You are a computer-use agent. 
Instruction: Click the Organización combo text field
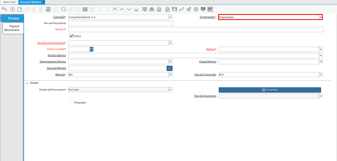tap(269, 17)
